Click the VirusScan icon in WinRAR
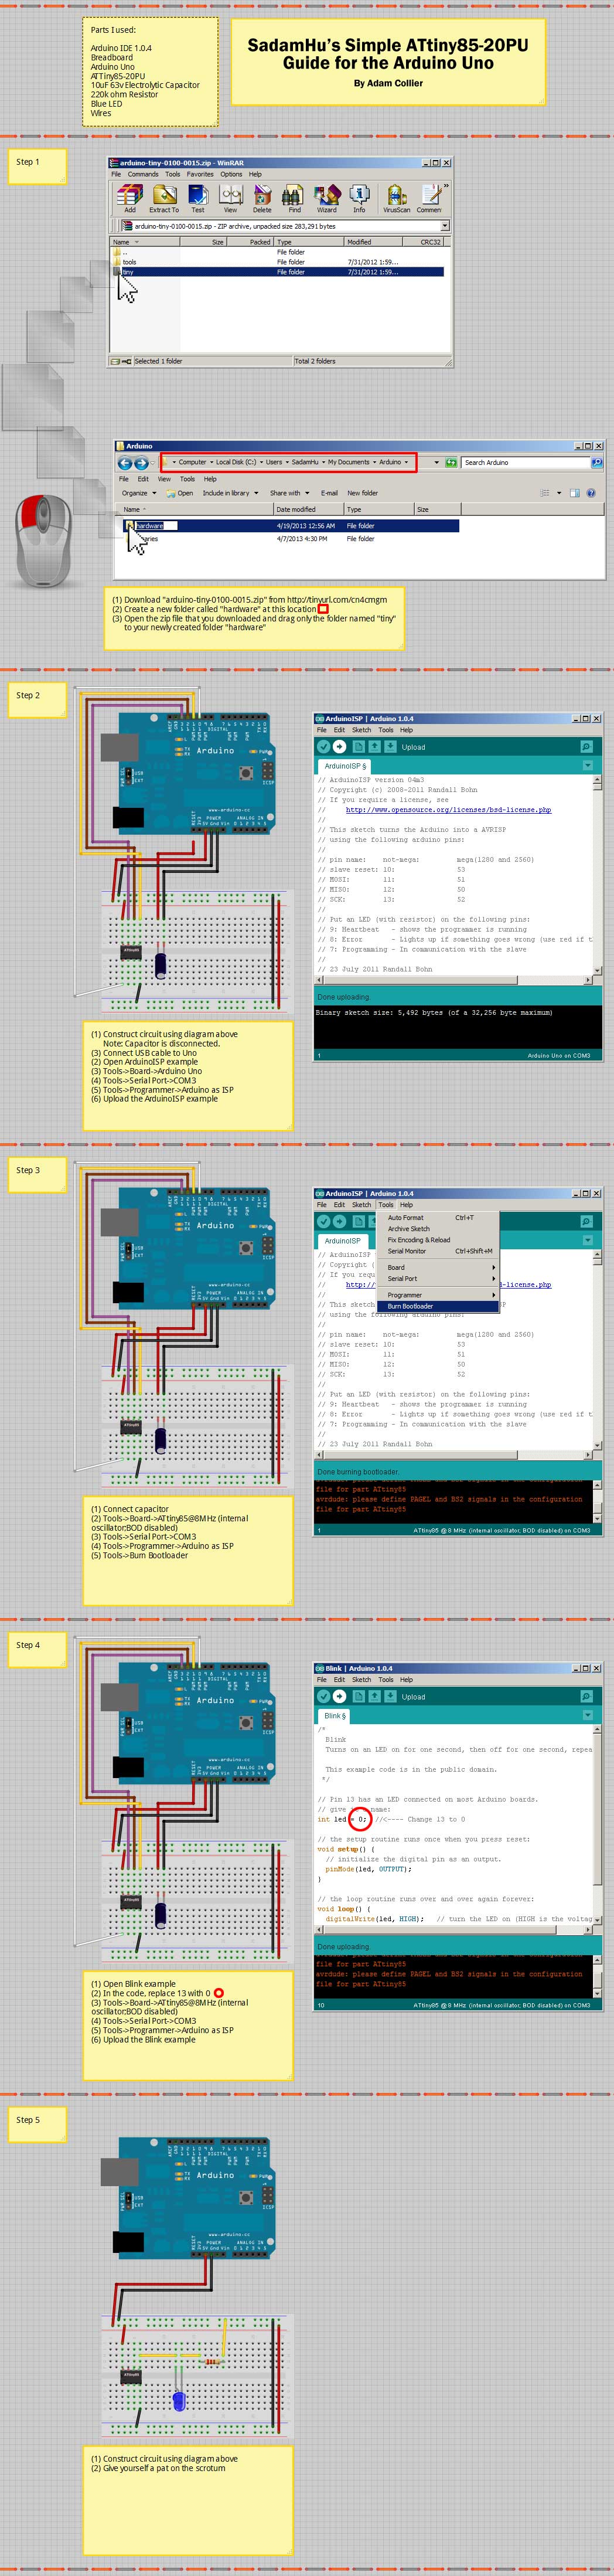614x2576 pixels. [396, 197]
